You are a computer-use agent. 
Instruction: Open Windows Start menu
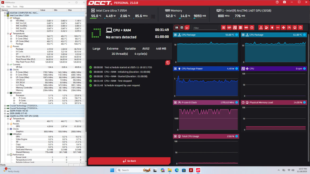112,170
